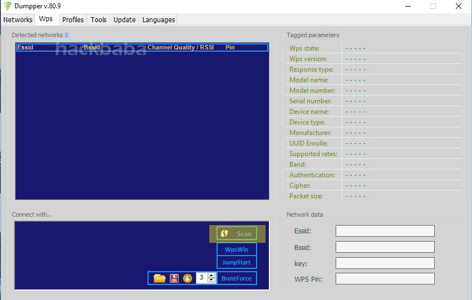Viewport: 472px width, 300px height.
Task: Select the Packet size row
Action: (x=373, y=196)
